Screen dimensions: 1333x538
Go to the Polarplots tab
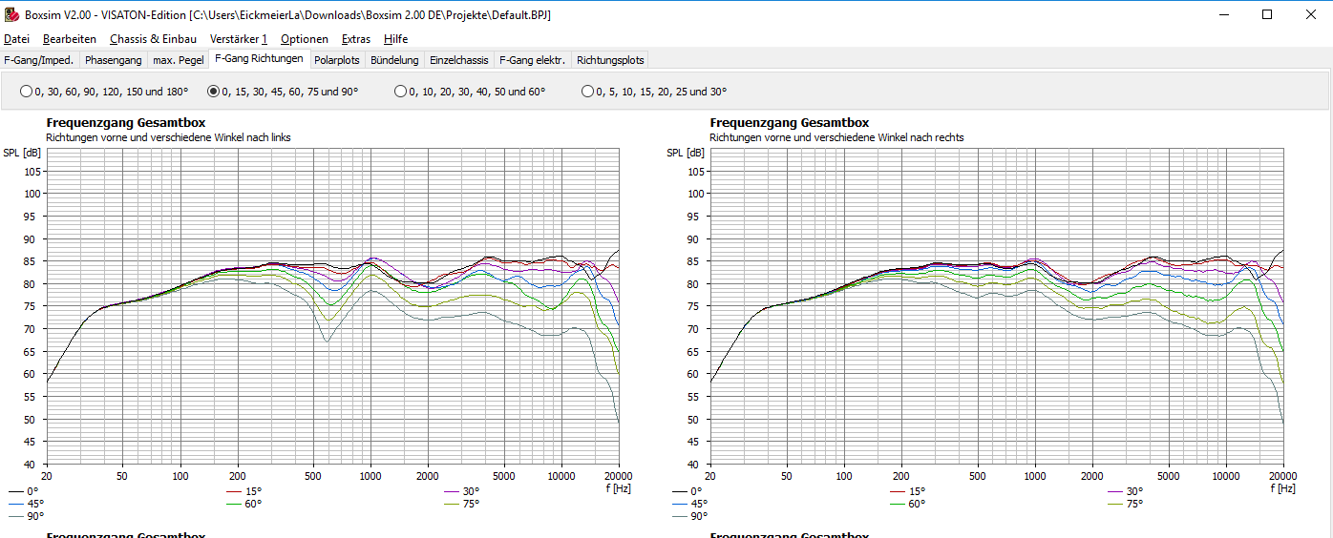click(x=337, y=60)
